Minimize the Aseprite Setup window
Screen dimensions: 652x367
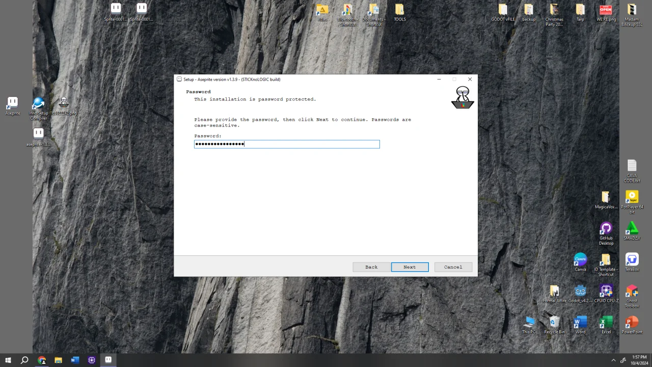[439, 79]
